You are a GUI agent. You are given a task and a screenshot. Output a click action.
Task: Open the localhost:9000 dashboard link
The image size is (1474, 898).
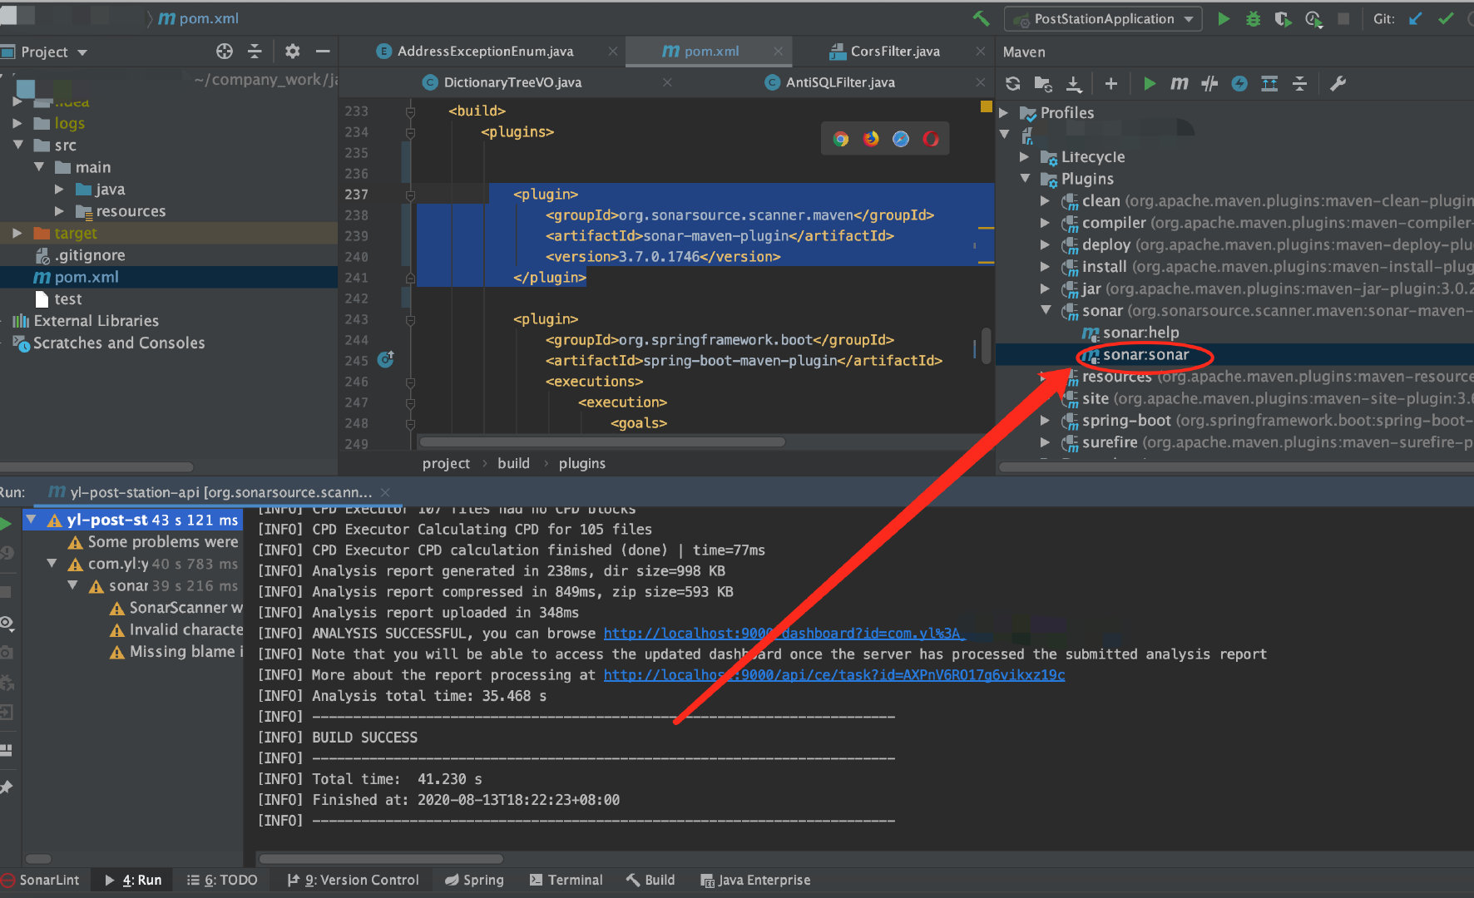(x=784, y=634)
